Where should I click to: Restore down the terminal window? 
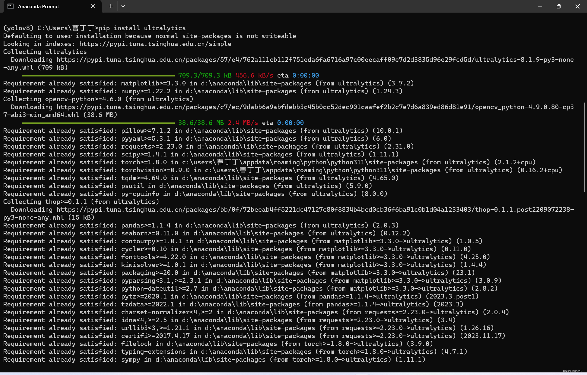(559, 6)
